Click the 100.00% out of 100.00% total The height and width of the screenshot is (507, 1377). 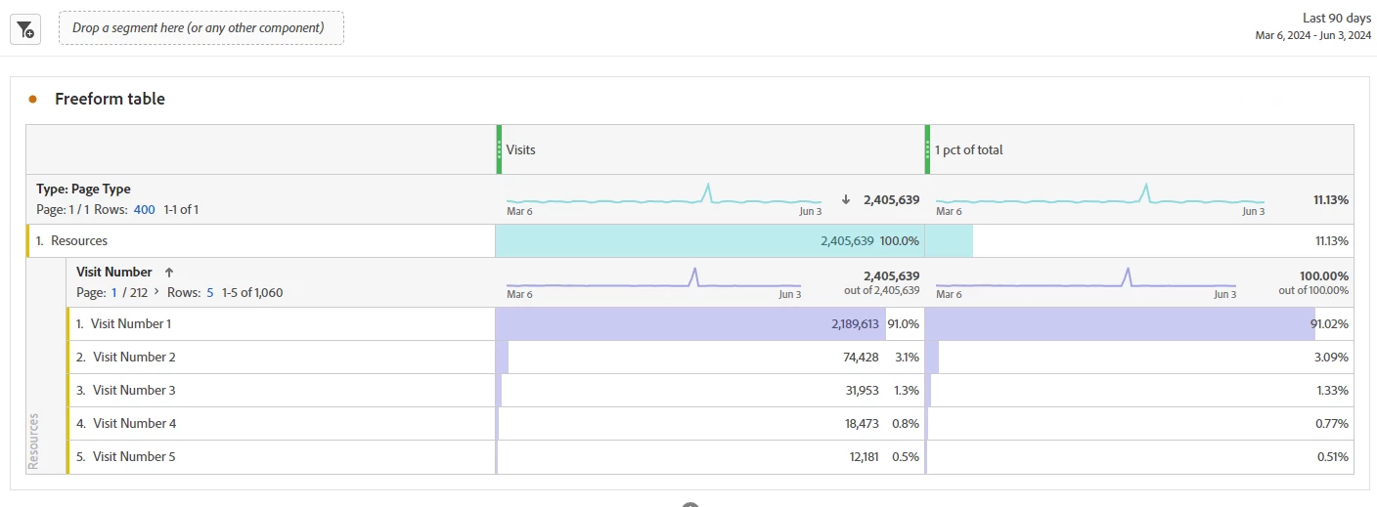click(x=1313, y=282)
